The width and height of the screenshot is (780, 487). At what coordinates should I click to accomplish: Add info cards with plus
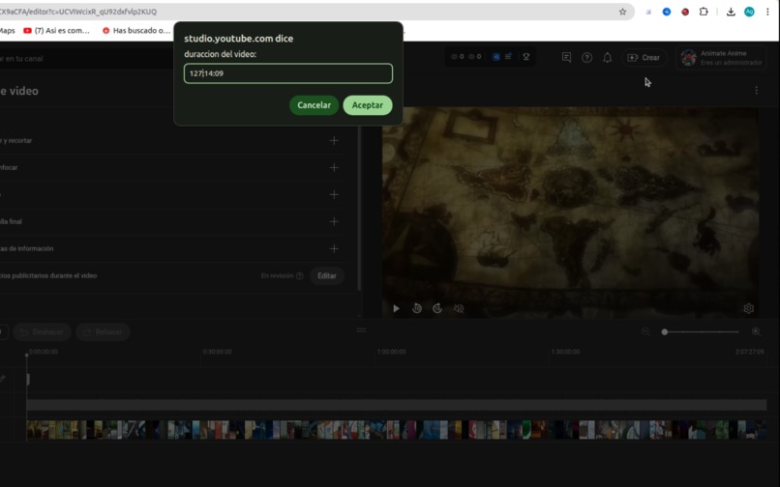pyautogui.click(x=334, y=248)
